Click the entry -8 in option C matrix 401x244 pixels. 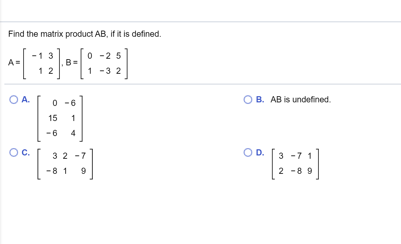[52, 170]
